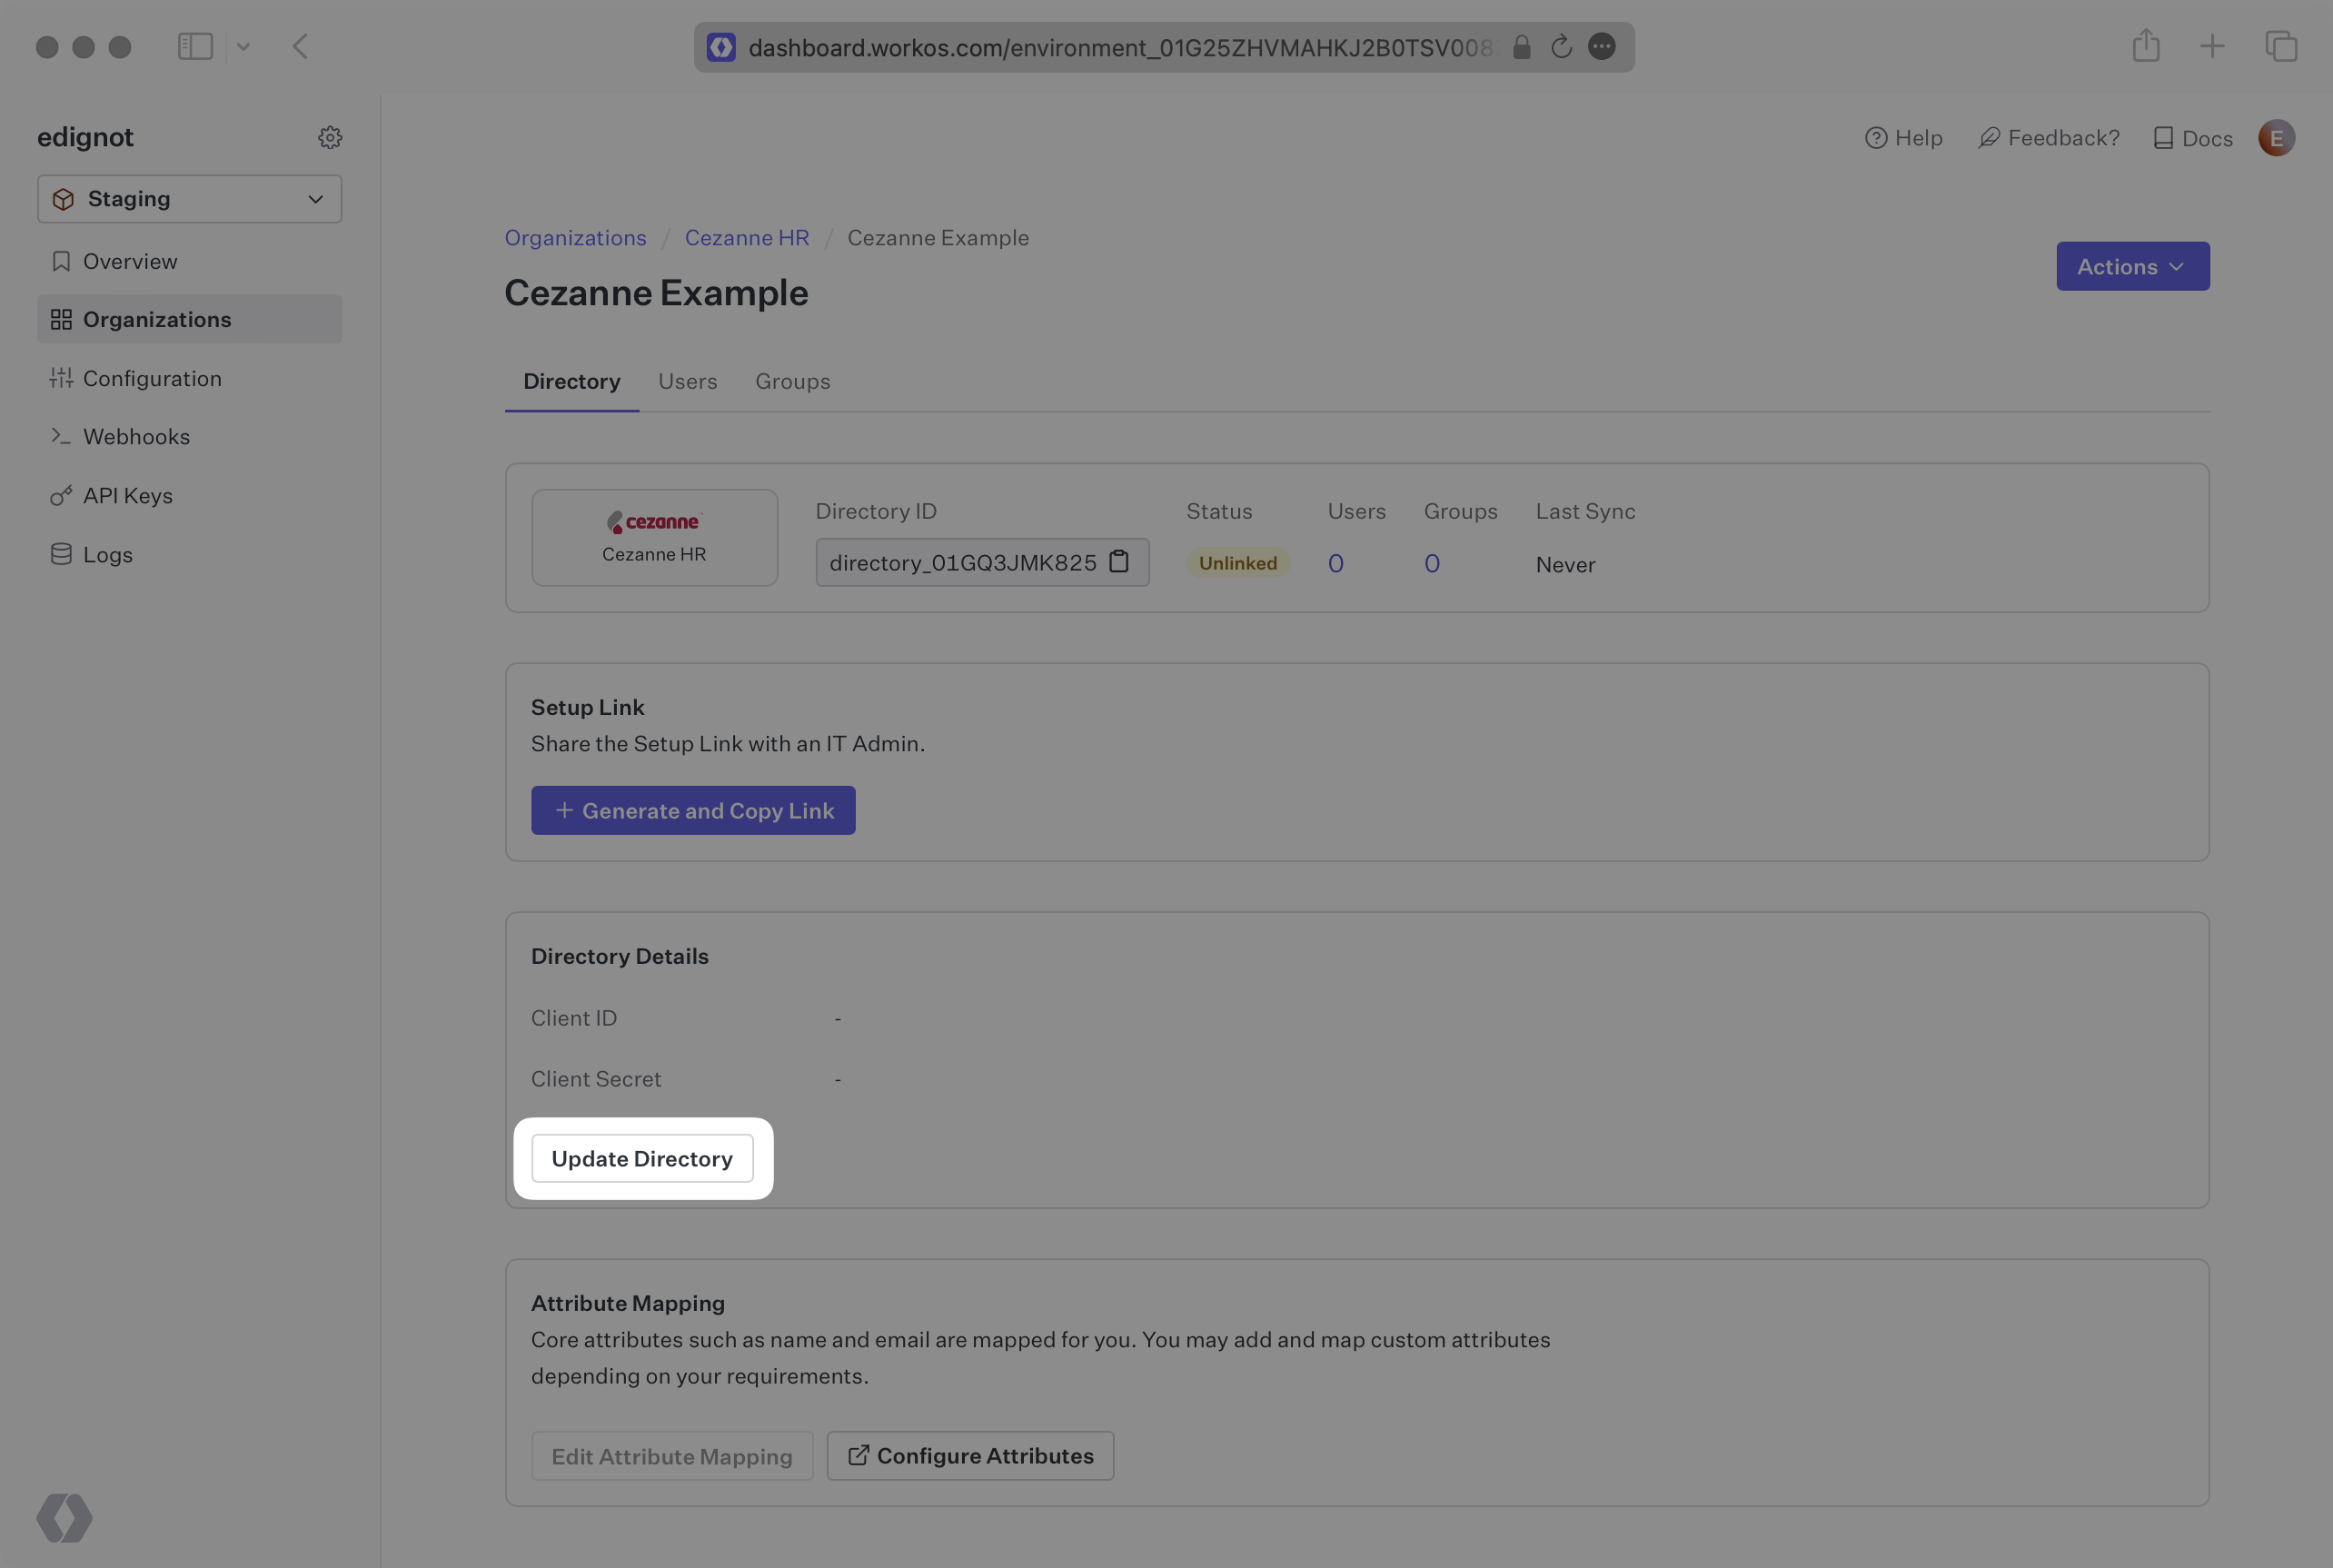Open Docs from the top bar
2333x1568 pixels.
point(2192,137)
